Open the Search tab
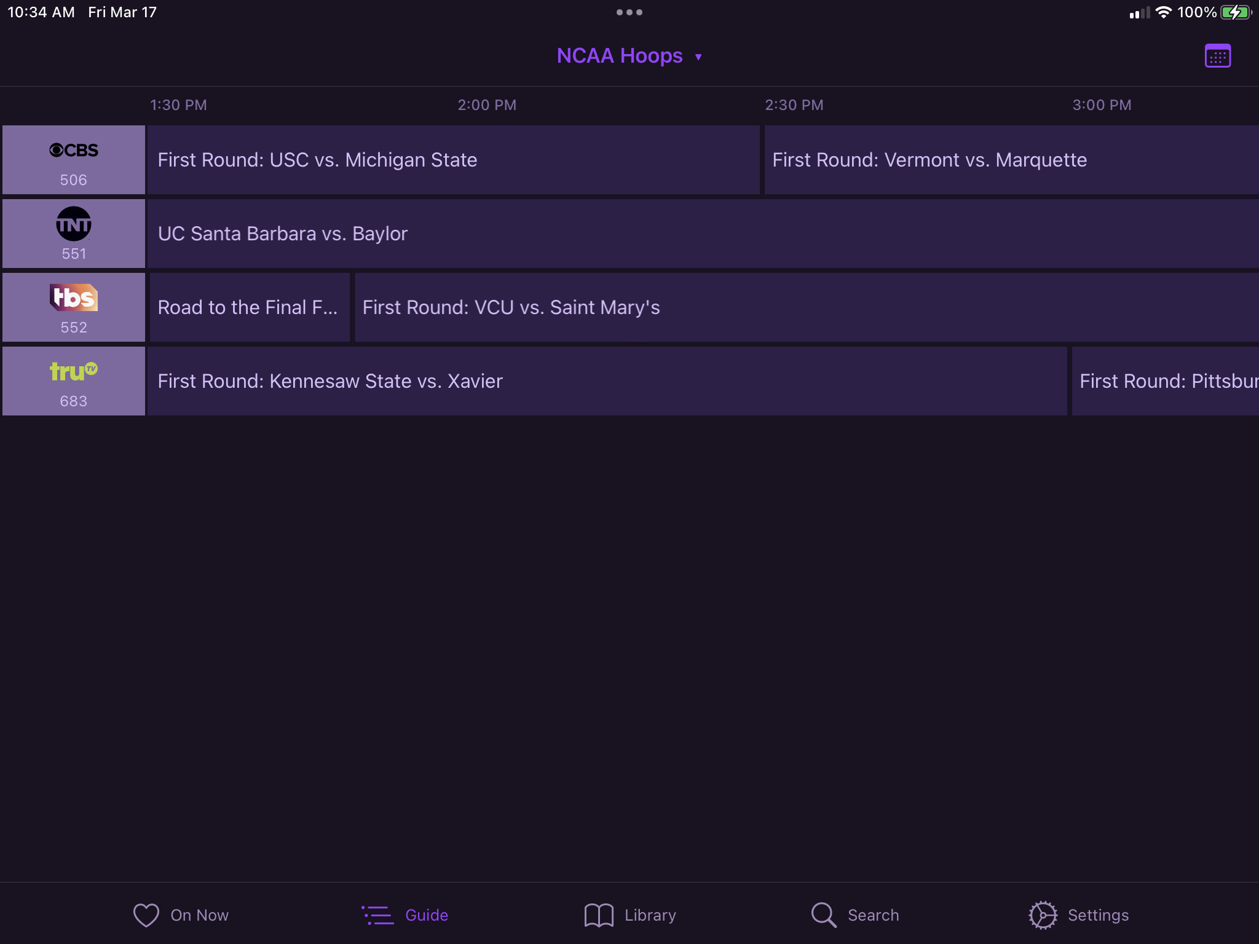Image resolution: width=1259 pixels, height=944 pixels. (854, 914)
